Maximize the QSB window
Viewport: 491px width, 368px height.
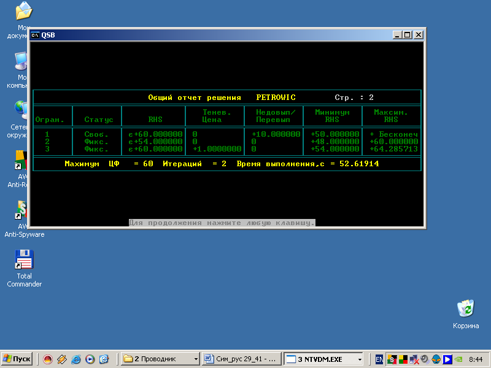[407, 35]
